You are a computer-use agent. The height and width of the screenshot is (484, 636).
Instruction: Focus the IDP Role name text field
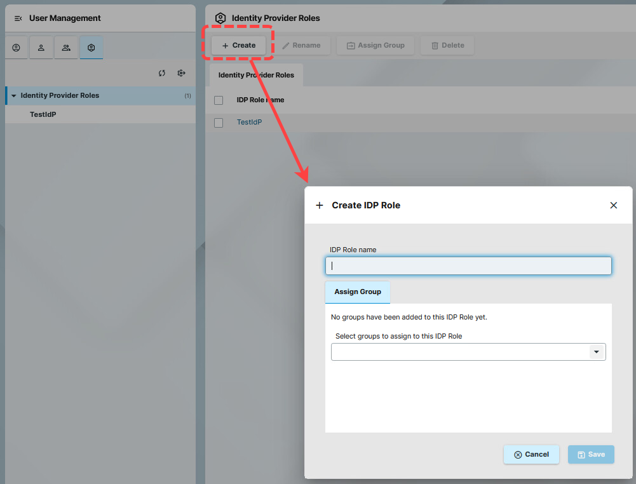tap(468, 266)
